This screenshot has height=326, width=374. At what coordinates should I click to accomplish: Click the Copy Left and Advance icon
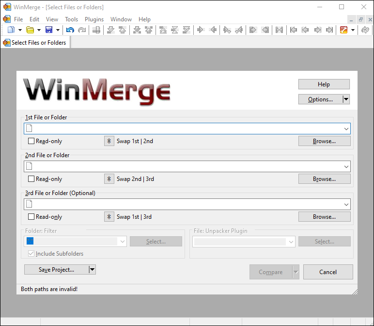[x=239, y=30]
